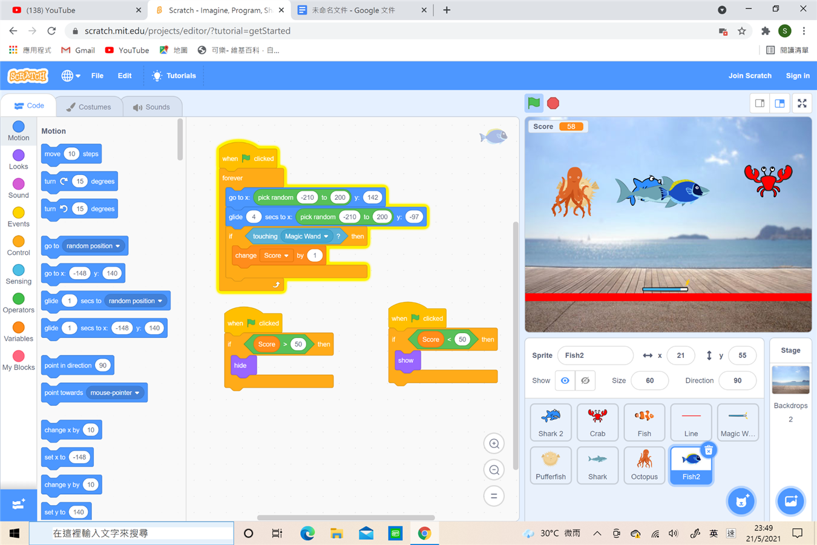Switch to the Costumes tab

point(89,107)
